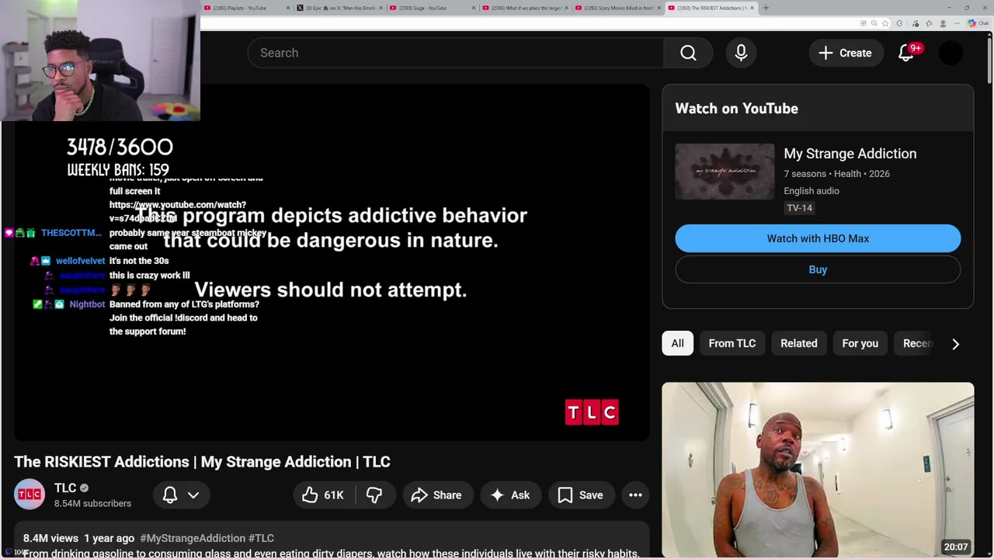Viewport: 994px width, 559px height.
Task: Open Edge favorites list icon
Action: (x=929, y=23)
